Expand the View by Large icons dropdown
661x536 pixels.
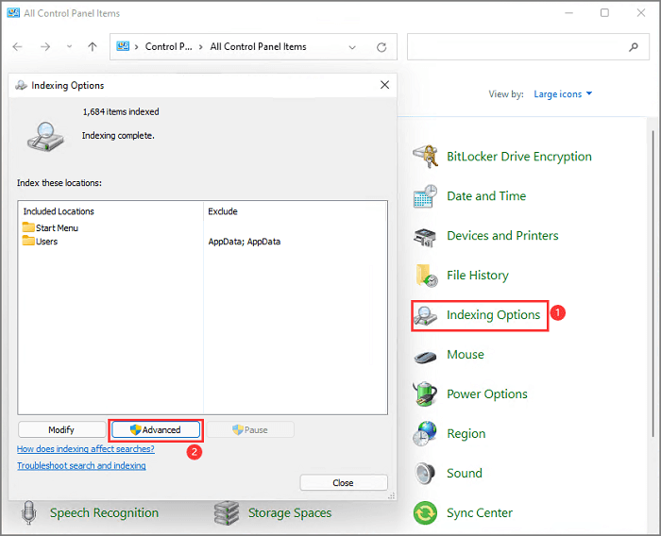click(x=564, y=94)
